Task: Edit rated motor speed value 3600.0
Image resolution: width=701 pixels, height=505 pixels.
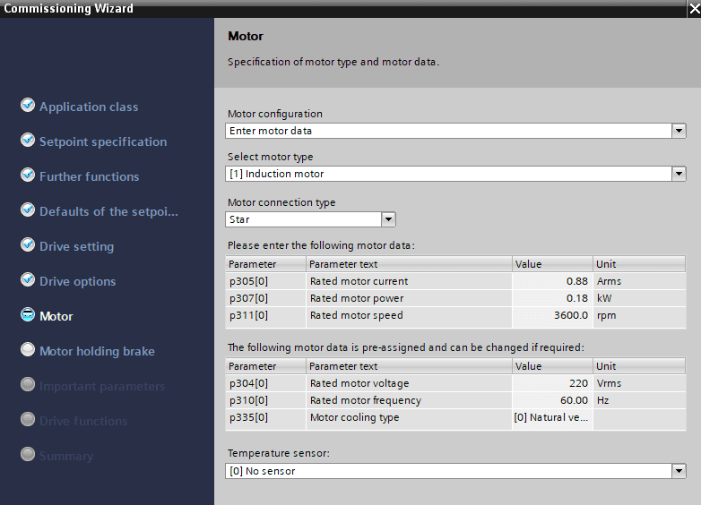Action: (552, 315)
